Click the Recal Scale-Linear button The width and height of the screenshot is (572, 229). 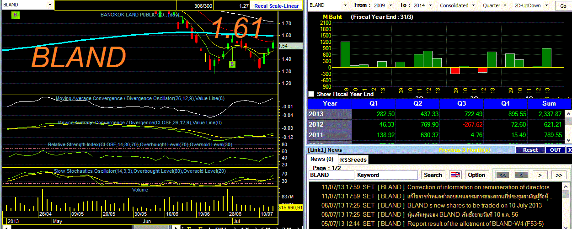[x=277, y=6]
